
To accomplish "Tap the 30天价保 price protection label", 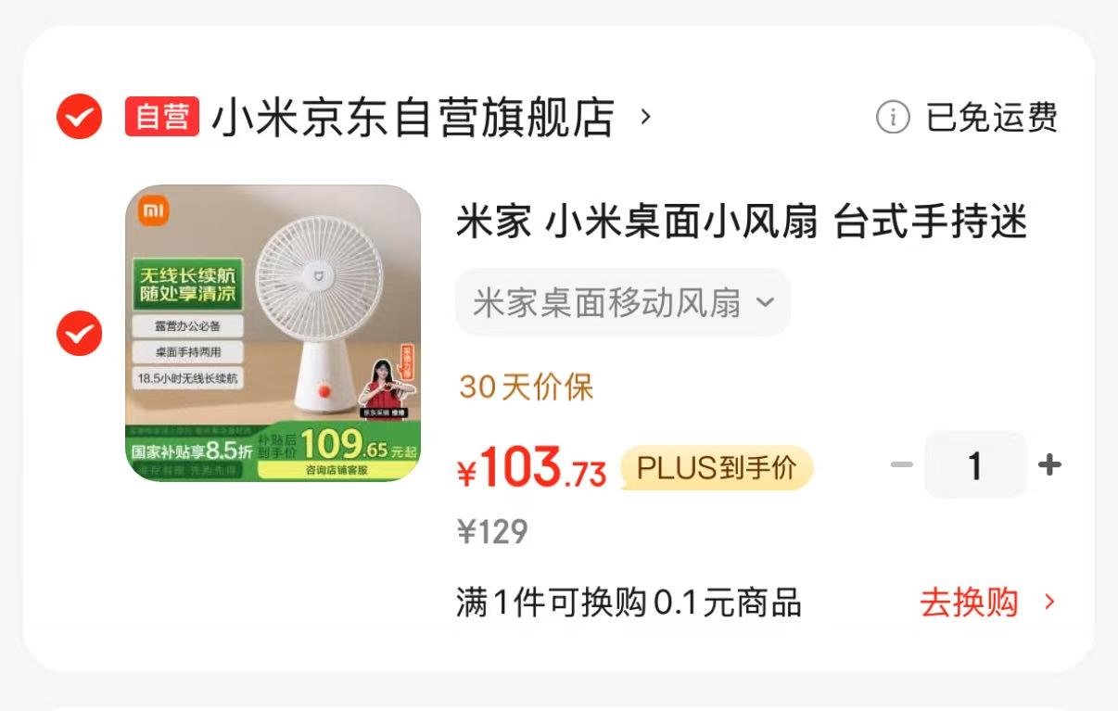I will point(526,387).
